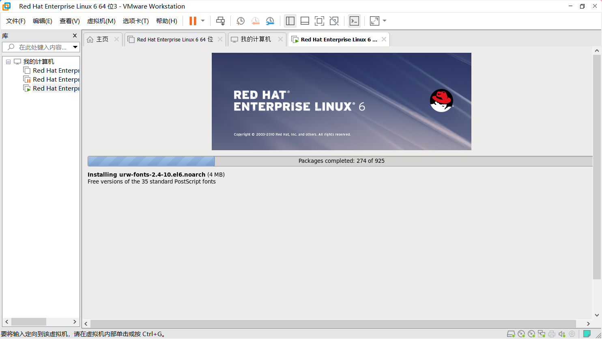Click the stretch guest display icon
The height and width of the screenshot is (339, 602).
point(374,21)
